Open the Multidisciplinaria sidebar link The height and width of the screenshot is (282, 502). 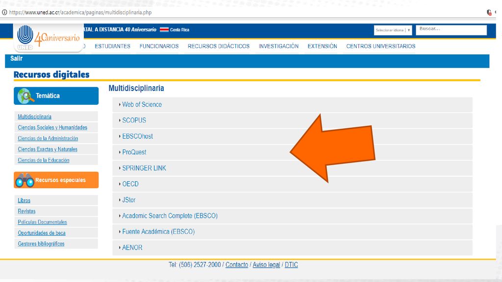[x=35, y=117]
